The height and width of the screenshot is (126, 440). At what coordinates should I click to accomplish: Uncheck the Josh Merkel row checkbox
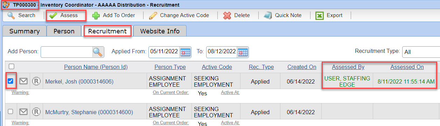coord(11,81)
